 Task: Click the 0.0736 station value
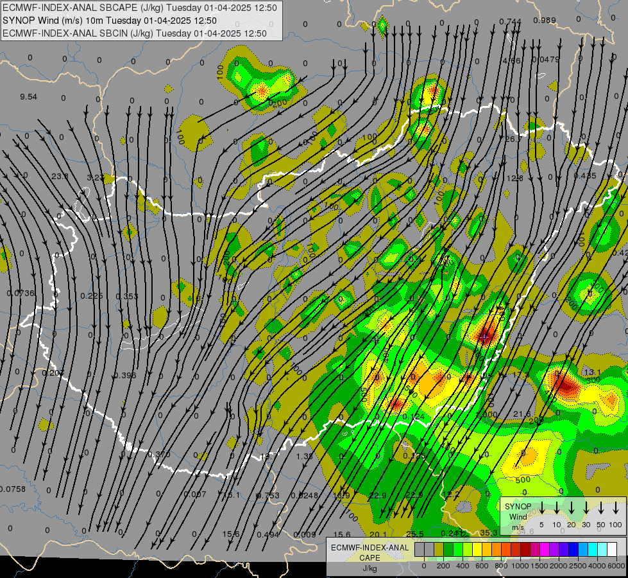[21, 293]
